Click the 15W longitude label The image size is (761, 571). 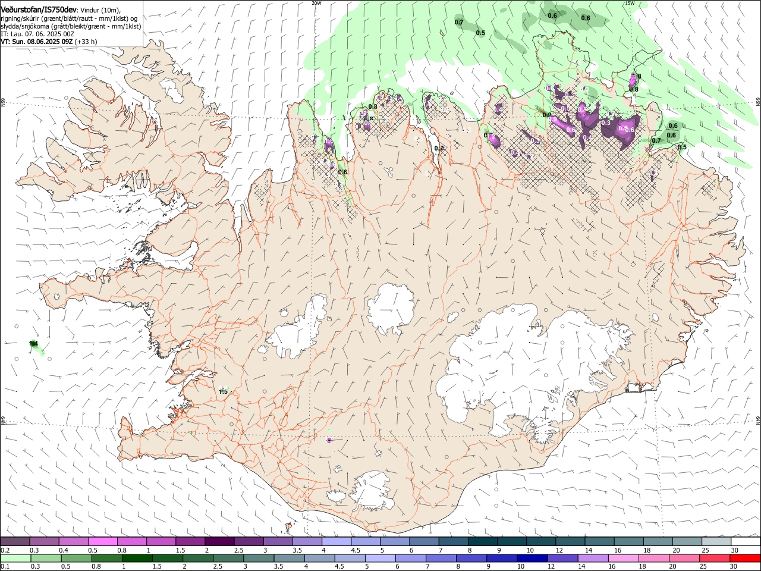630,3
